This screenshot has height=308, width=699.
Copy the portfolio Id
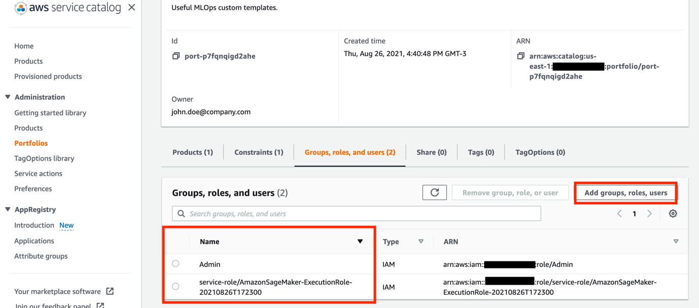(176, 56)
